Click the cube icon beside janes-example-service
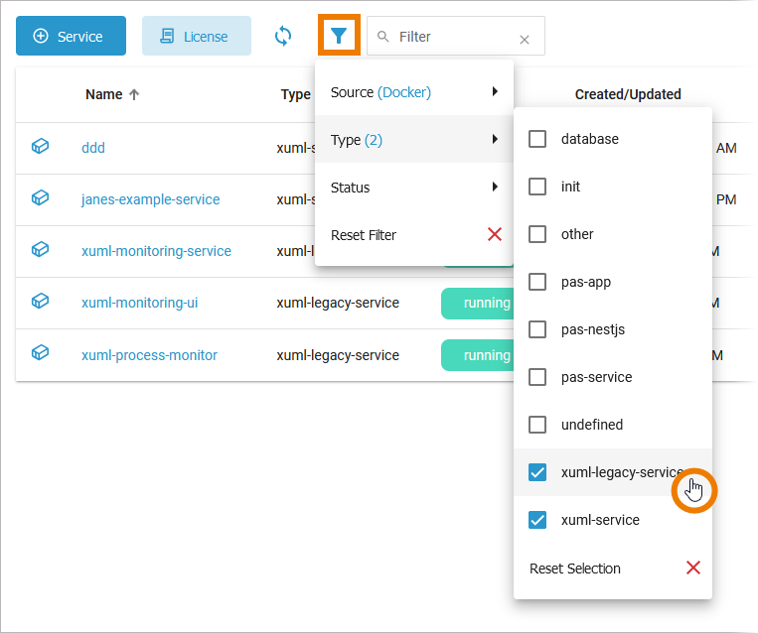The height and width of the screenshot is (633, 758). 41,198
